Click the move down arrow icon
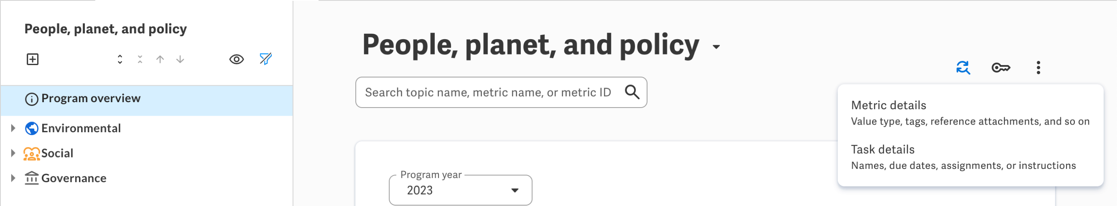The width and height of the screenshot is (1117, 206). coord(180,59)
